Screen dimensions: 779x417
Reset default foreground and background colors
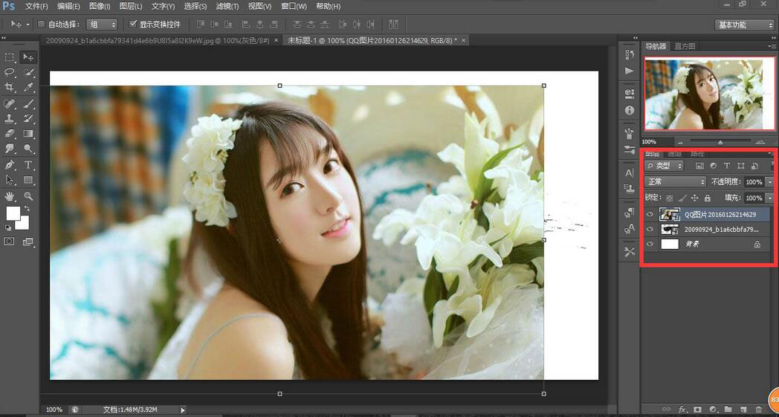(x=8, y=227)
